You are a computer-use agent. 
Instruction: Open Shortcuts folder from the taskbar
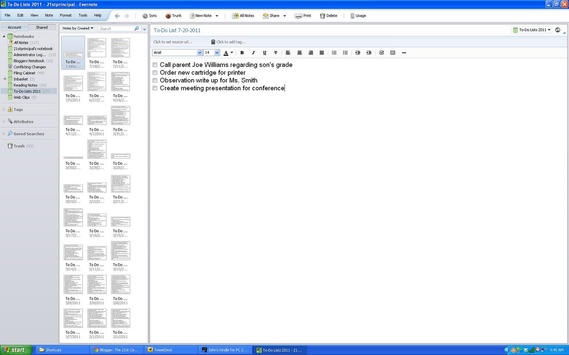click(63, 350)
